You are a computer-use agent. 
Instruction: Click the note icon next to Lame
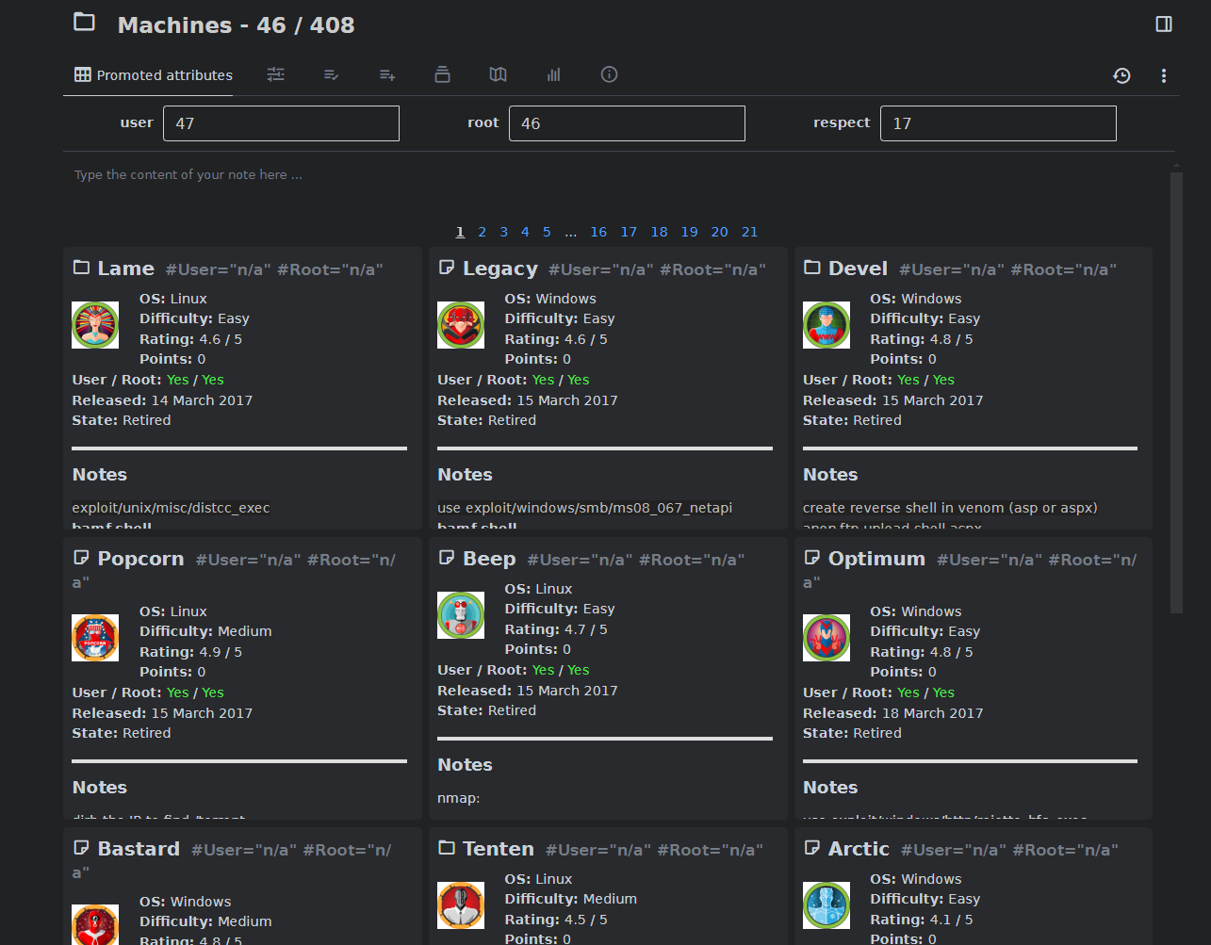(x=81, y=268)
